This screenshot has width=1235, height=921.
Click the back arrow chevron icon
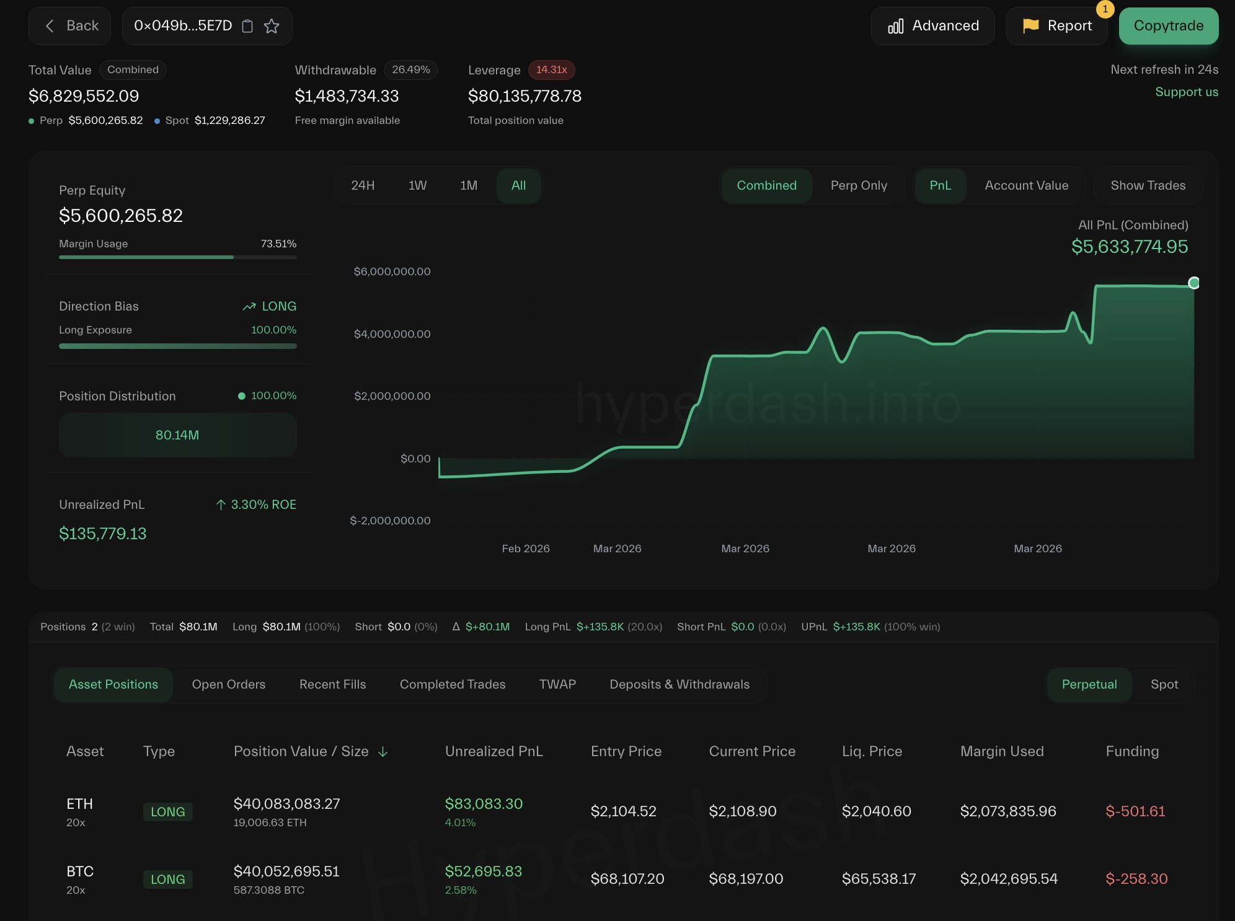pos(50,26)
